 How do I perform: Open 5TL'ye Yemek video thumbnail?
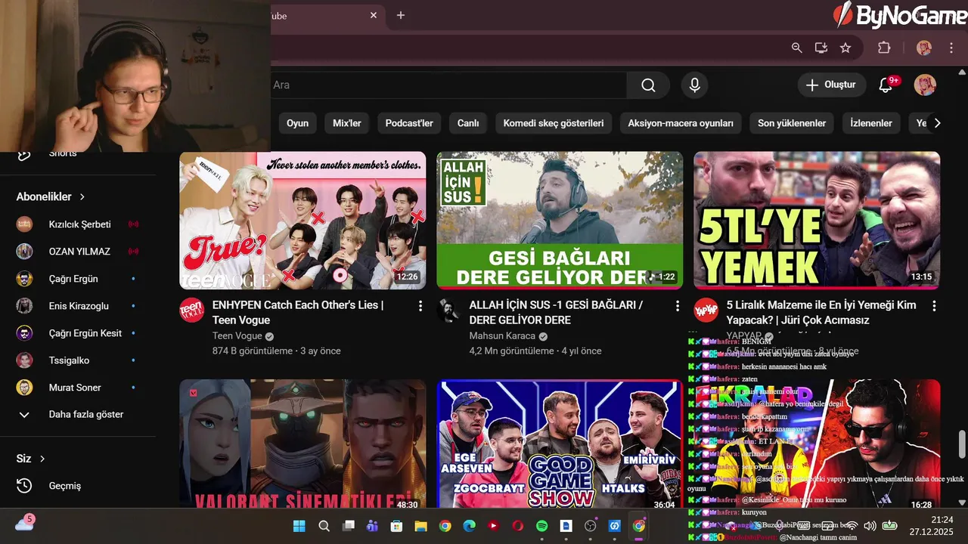817,221
